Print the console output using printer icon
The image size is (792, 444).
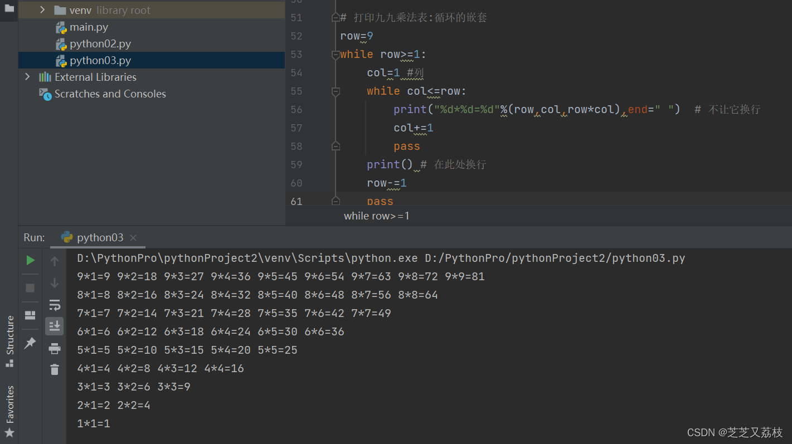tap(54, 349)
